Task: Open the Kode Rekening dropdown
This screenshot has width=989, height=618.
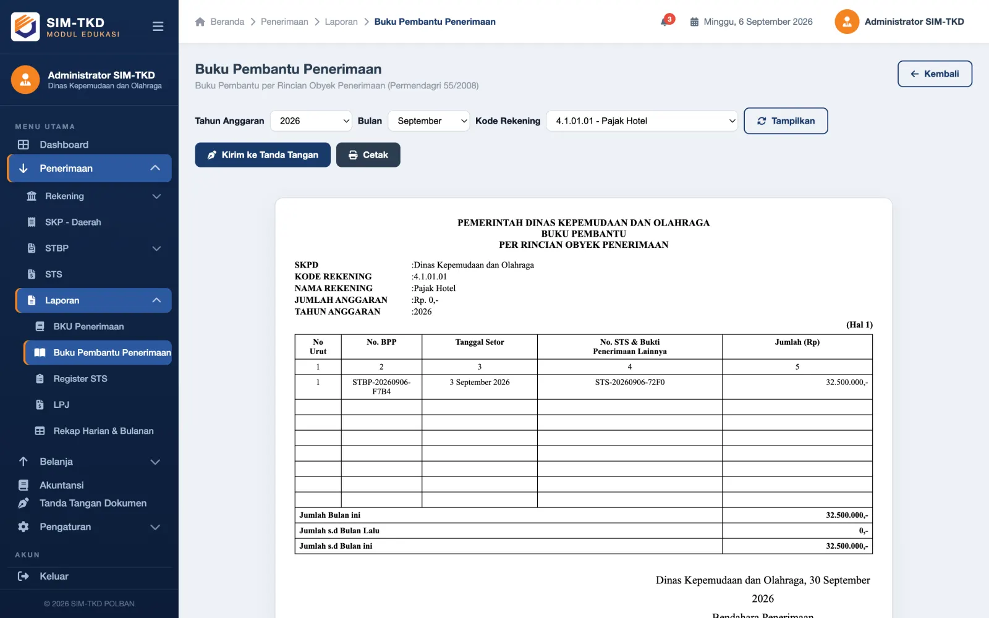Action: pos(642,121)
